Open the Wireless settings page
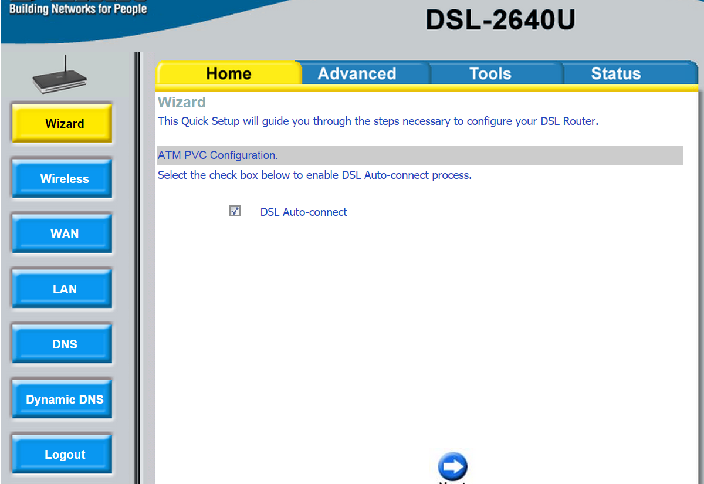Image resolution: width=704 pixels, height=484 pixels. (62, 178)
